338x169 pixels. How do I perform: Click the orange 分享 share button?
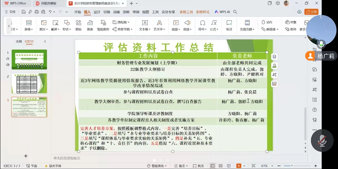click(311, 12)
